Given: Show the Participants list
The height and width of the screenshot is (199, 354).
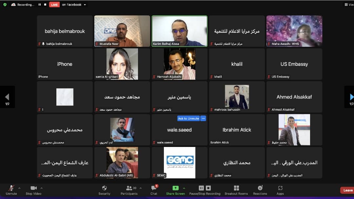Looking at the screenshot, I should pos(129,190).
